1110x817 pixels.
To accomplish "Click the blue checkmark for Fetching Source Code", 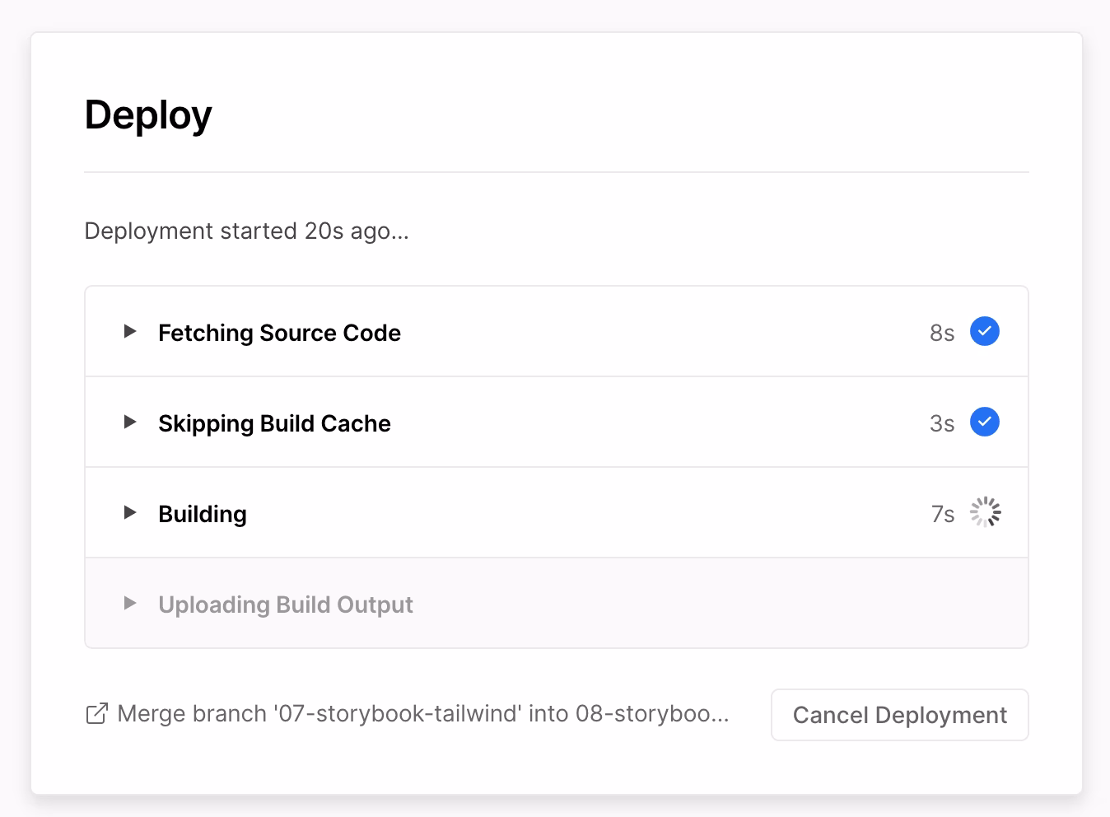I will [985, 332].
